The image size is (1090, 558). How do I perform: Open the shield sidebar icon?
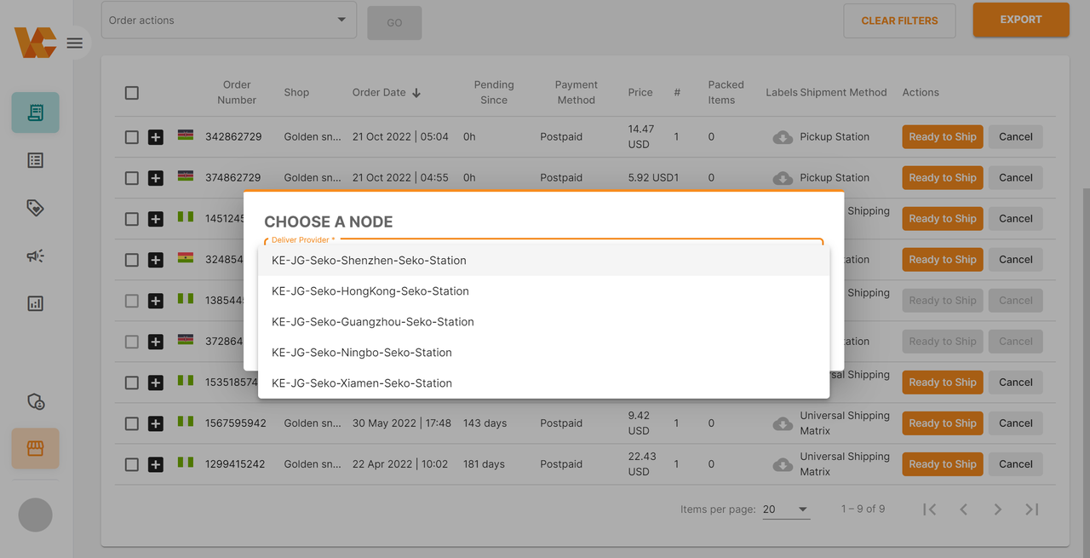[x=35, y=401]
